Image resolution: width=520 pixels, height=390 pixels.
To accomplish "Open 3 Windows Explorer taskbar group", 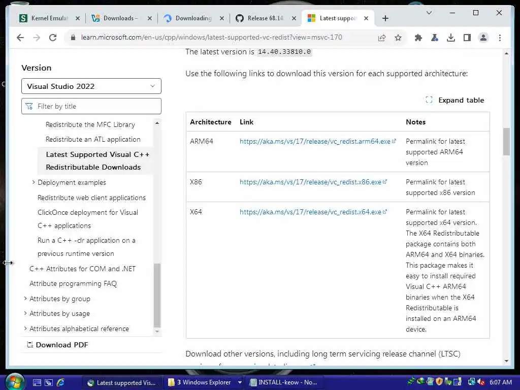I will tap(203, 383).
